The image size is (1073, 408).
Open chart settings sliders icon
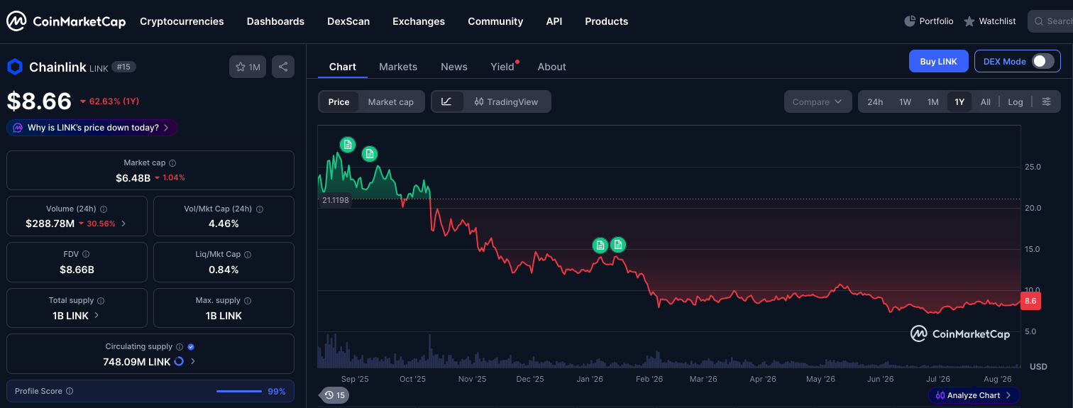coord(1046,101)
